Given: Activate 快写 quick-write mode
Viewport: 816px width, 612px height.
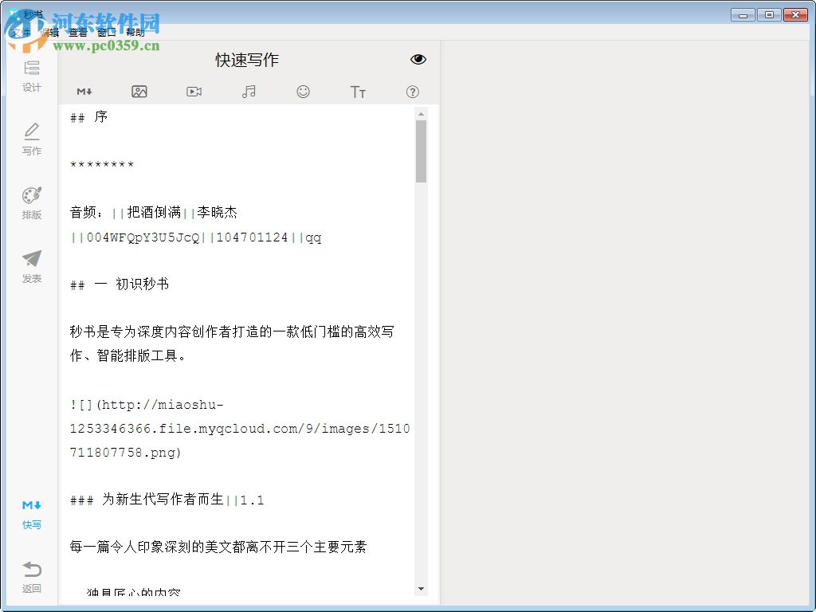Looking at the screenshot, I should pyautogui.click(x=32, y=513).
